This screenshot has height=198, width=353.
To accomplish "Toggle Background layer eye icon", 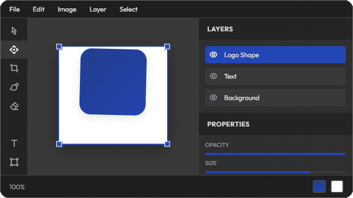I will tap(213, 97).
